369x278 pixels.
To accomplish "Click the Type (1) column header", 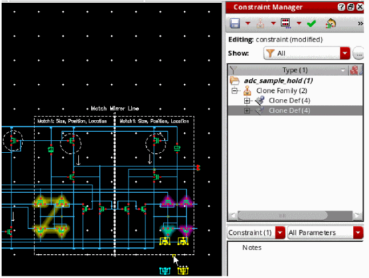I will coord(295,70).
